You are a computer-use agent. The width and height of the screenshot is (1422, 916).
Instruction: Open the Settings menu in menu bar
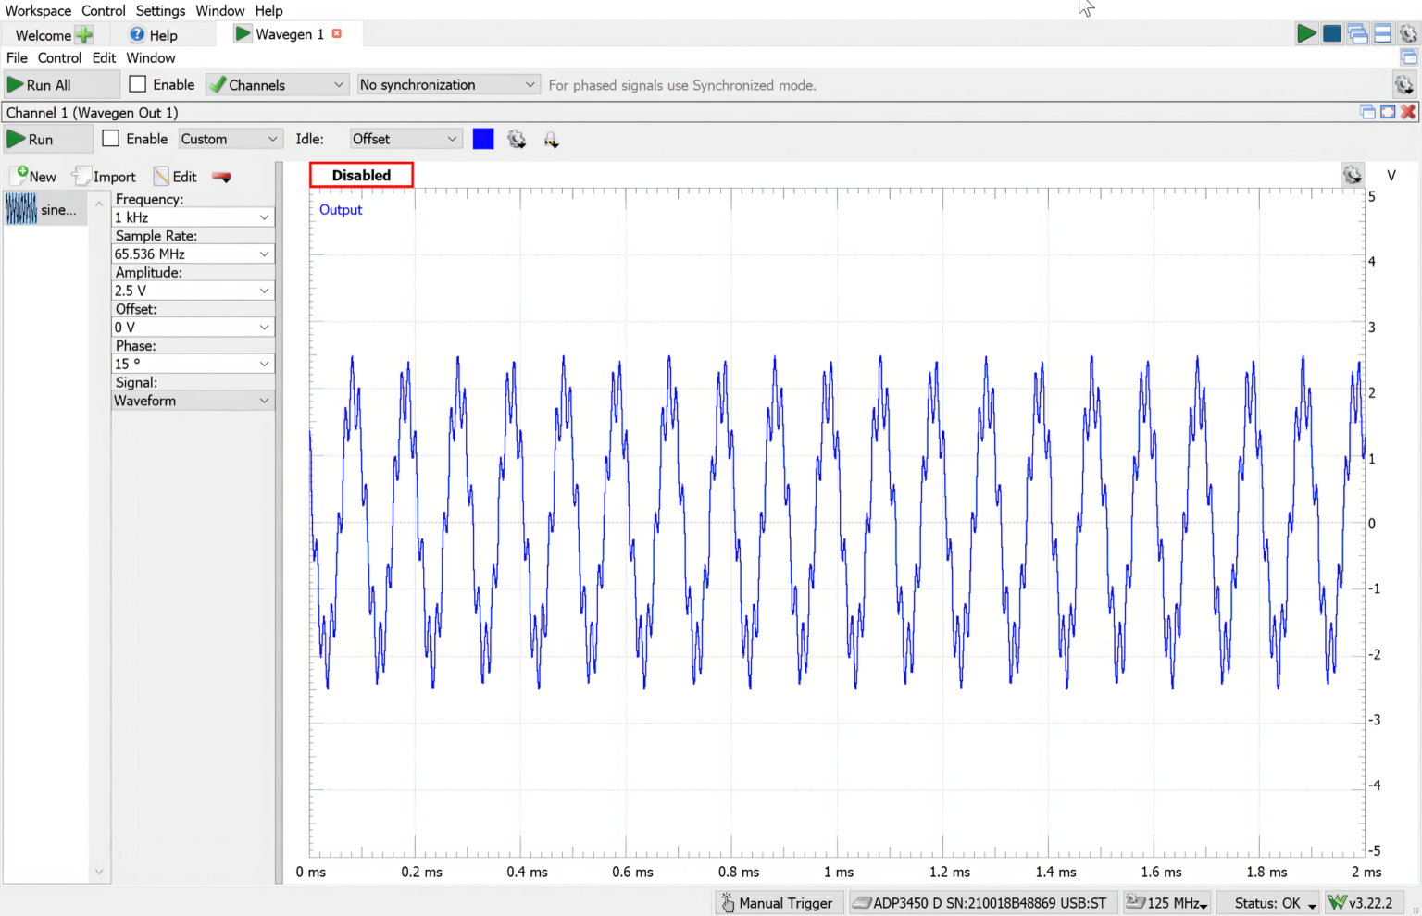[x=160, y=10]
